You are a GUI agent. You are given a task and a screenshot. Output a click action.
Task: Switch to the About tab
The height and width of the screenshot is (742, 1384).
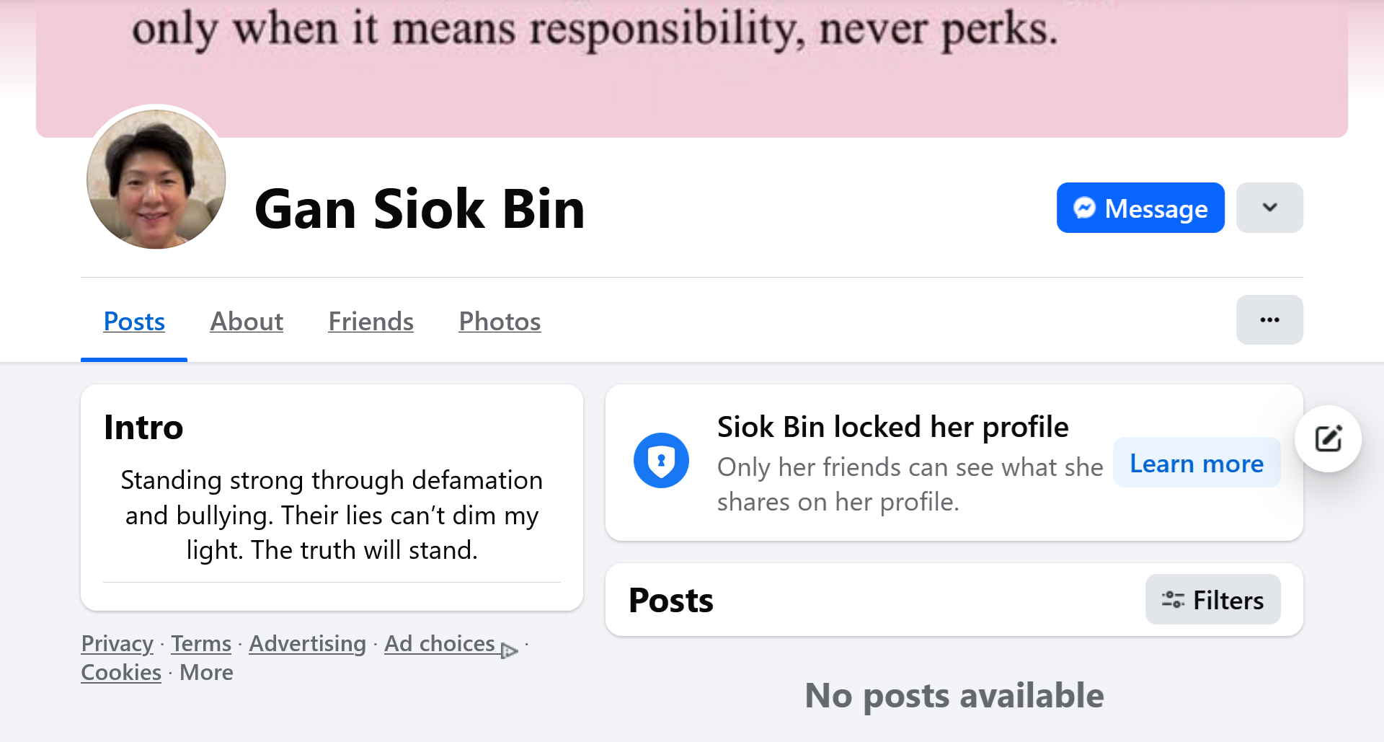(x=247, y=322)
